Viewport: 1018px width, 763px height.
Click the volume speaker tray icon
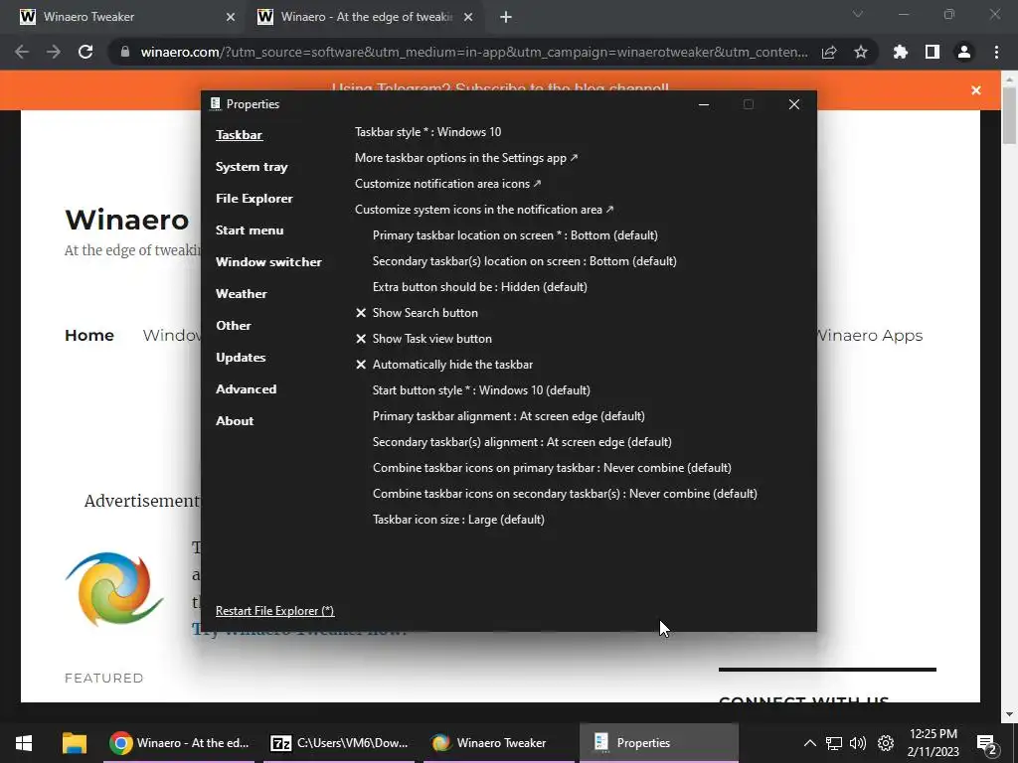858,743
